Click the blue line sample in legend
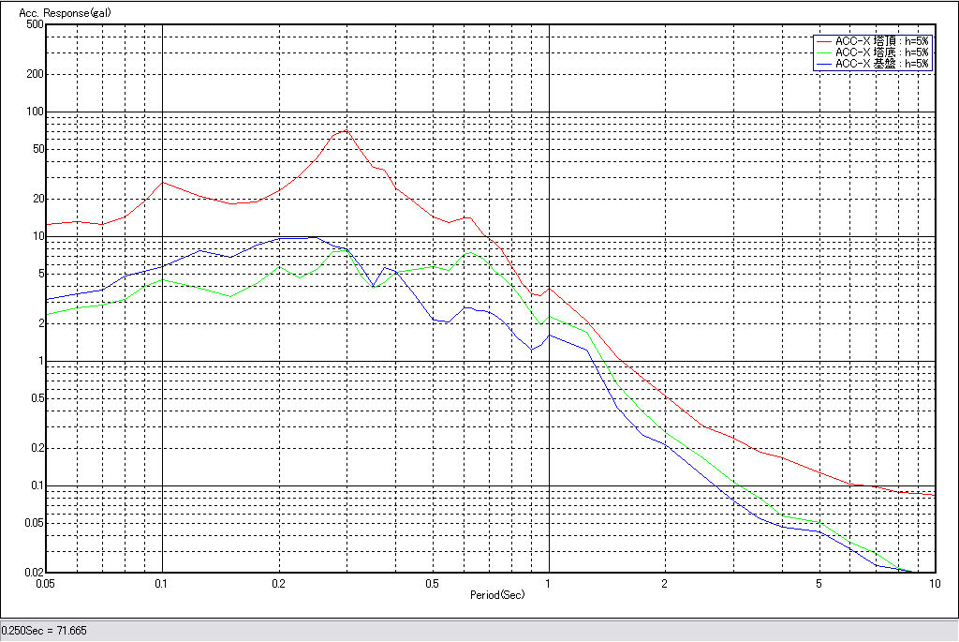959x642 pixels. coord(824,64)
